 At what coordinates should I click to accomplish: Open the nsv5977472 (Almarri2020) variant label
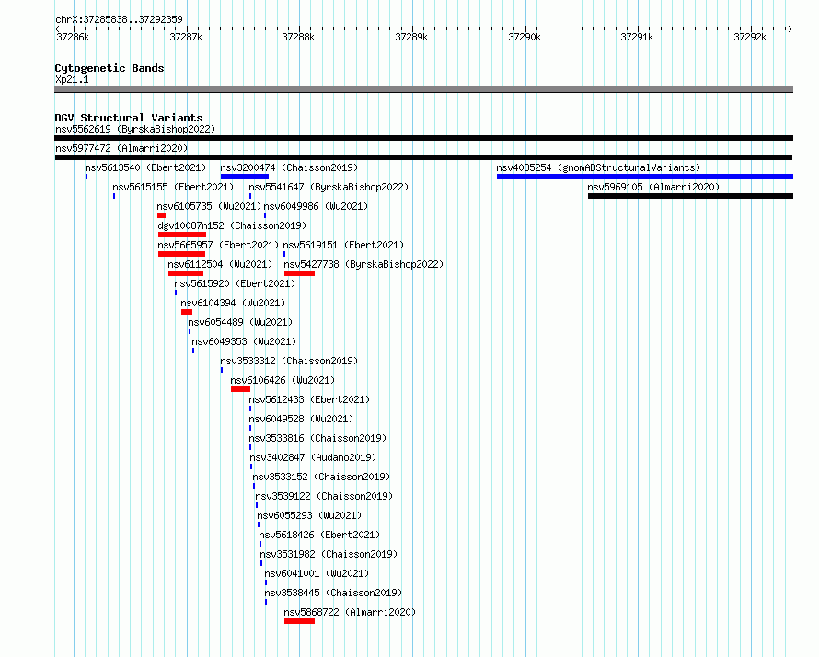(121, 148)
